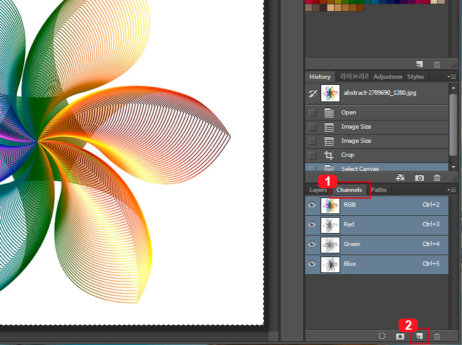This screenshot has width=462, height=345.
Task: Delete current history state trash icon
Action: [437, 177]
